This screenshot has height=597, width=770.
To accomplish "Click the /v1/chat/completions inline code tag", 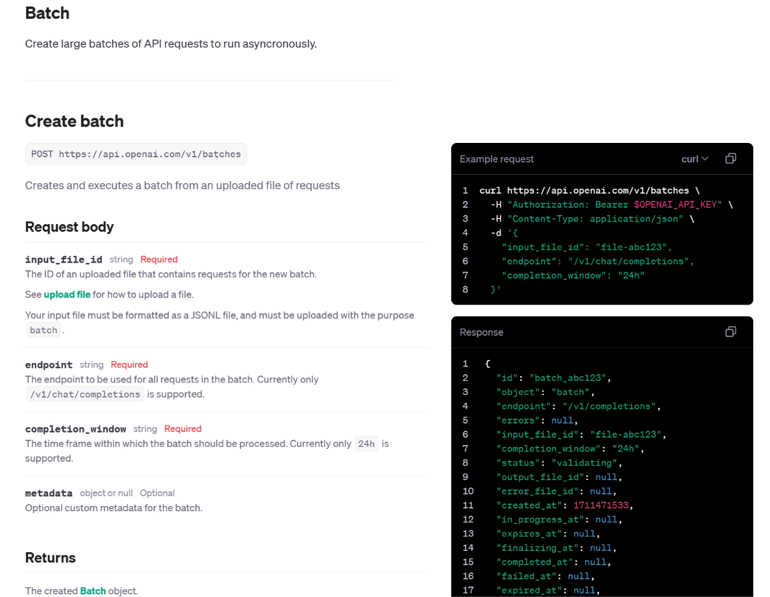I will click(84, 394).
